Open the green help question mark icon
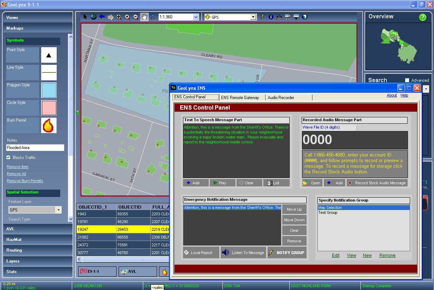Screen dimensions: 434x290 click(423, 17)
